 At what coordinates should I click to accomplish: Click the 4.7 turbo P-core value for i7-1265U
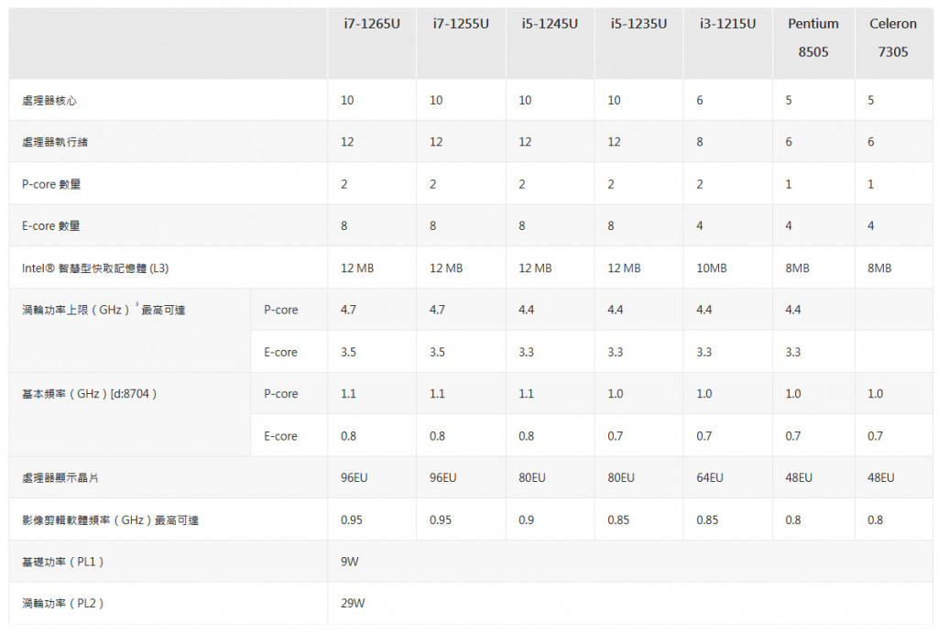click(x=348, y=310)
